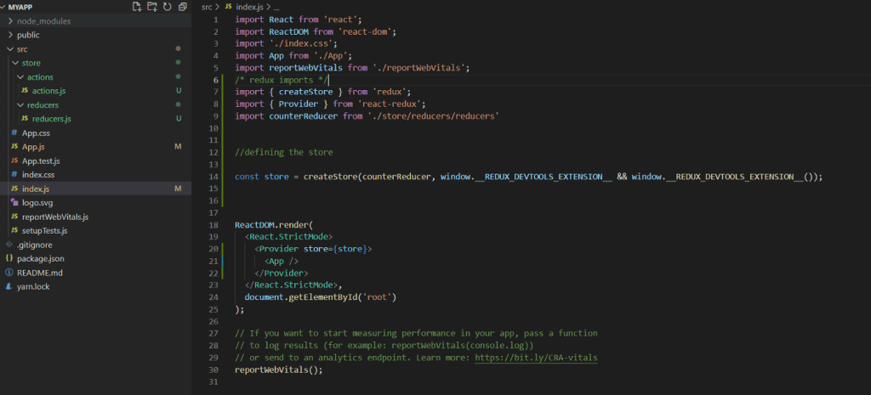The height and width of the screenshot is (395, 871).
Task: Collapse the store folder
Action: [14, 63]
